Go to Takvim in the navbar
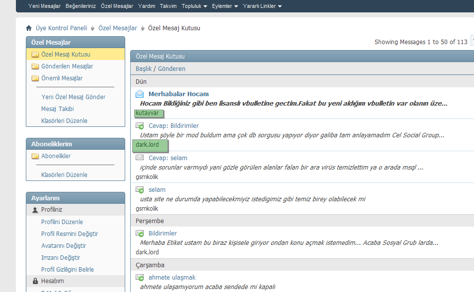The image size is (474, 292). tap(168, 6)
